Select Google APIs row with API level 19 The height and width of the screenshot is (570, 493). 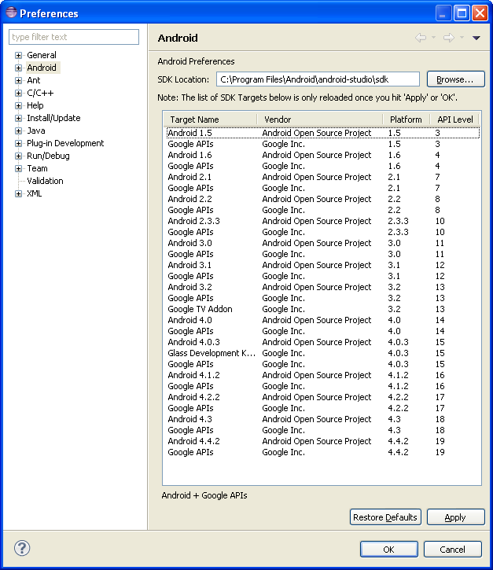(x=323, y=452)
